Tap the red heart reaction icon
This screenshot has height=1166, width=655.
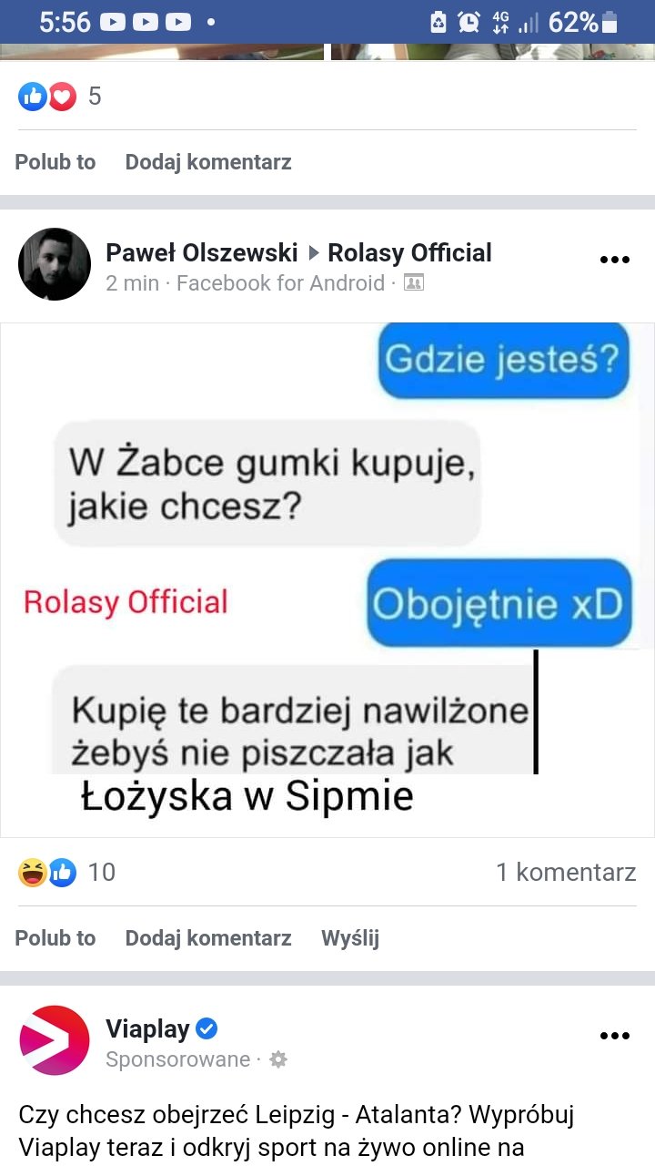pyautogui.click(x=62, y=97)
